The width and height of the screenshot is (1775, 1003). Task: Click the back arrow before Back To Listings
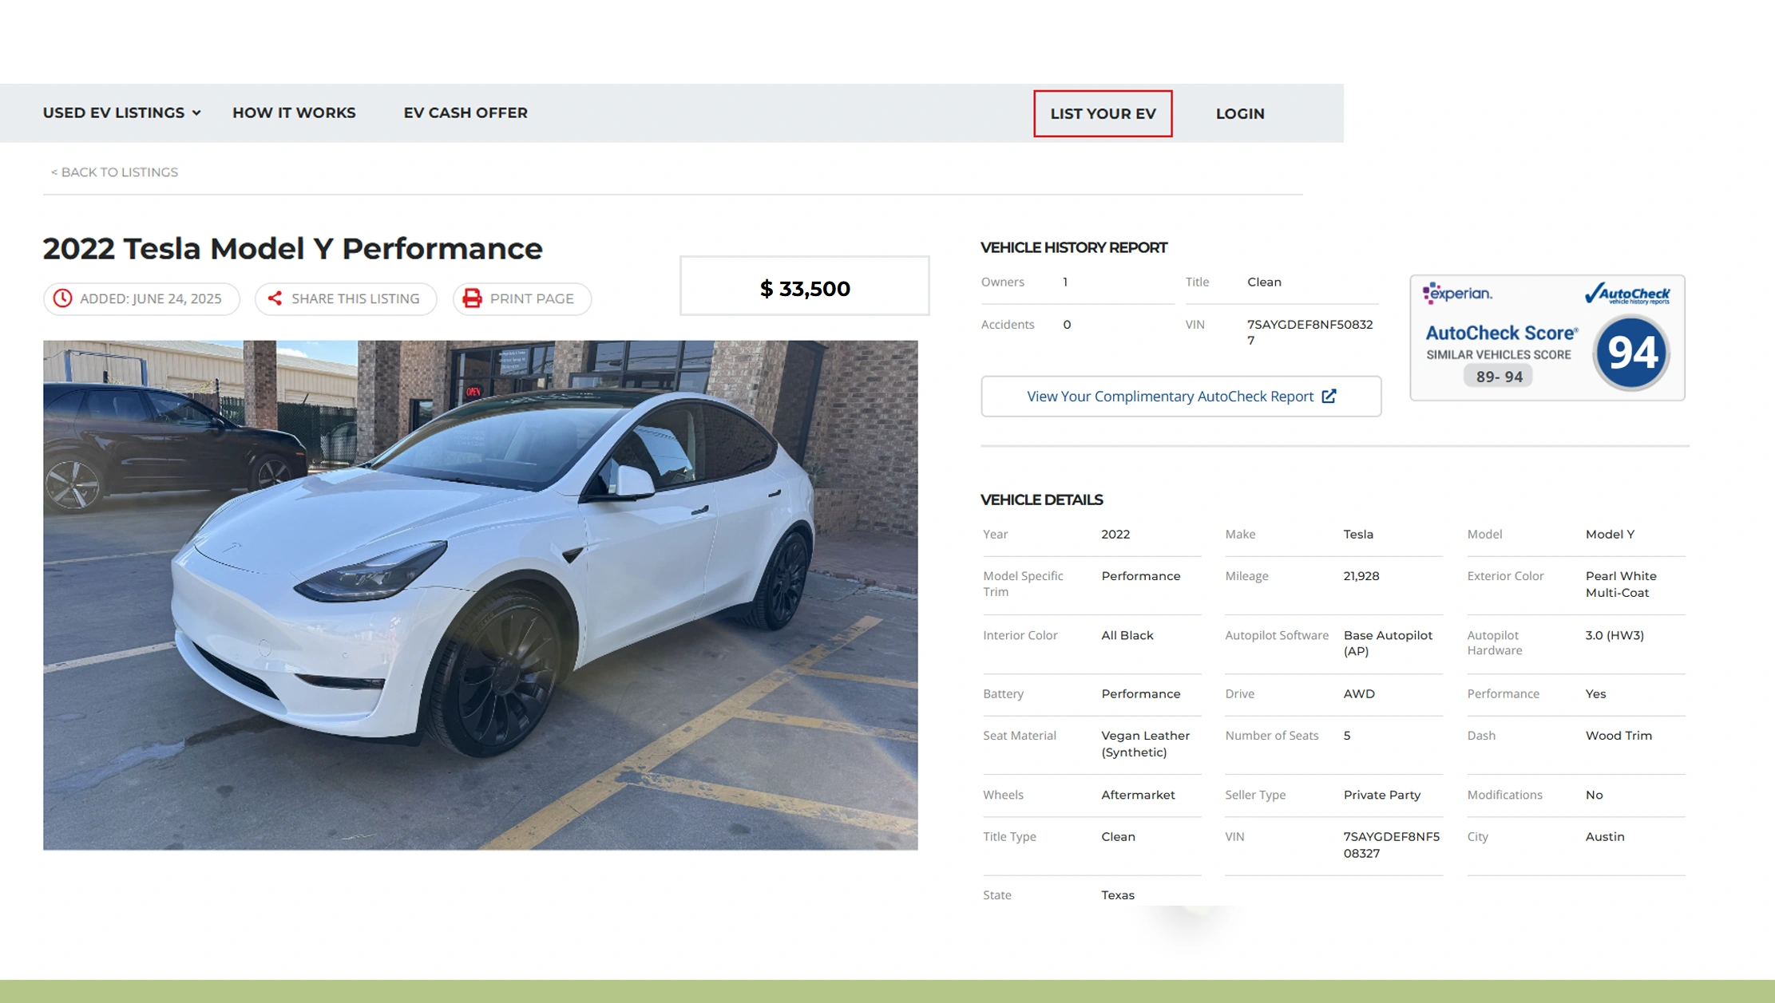click(54, 172)
